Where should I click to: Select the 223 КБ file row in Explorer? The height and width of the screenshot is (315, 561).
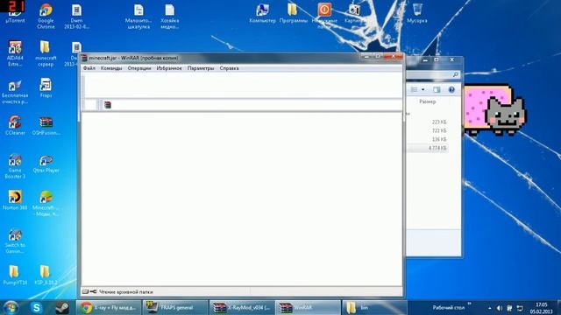click(427, 122)
